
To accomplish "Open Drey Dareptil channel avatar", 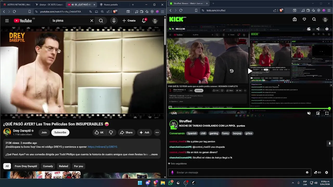I will pyautogui.click(x=7, y=132).
